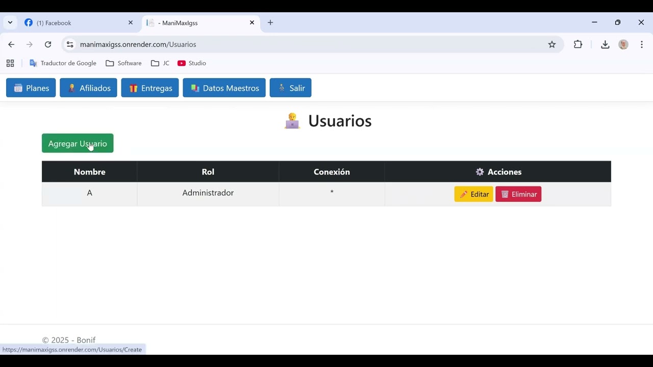This screenshot has height=367, width=653.
Task: Close the ManiMaxIgss tab
Action: pyautogui.click(x=252, y=22)
